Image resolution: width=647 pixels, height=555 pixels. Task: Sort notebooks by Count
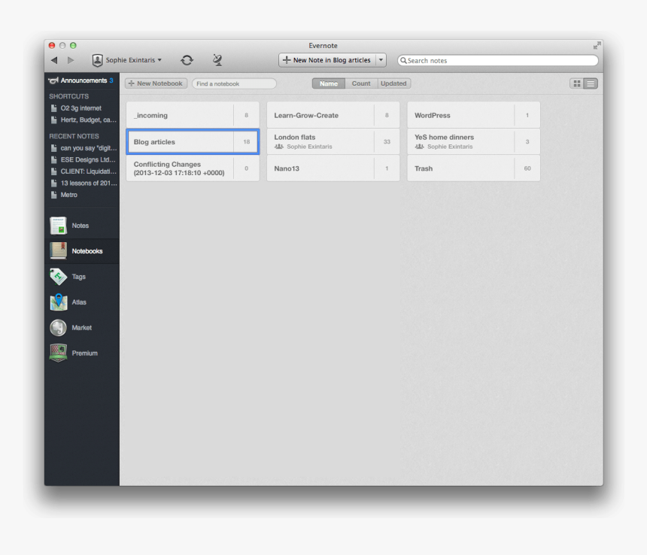(361, 83)
